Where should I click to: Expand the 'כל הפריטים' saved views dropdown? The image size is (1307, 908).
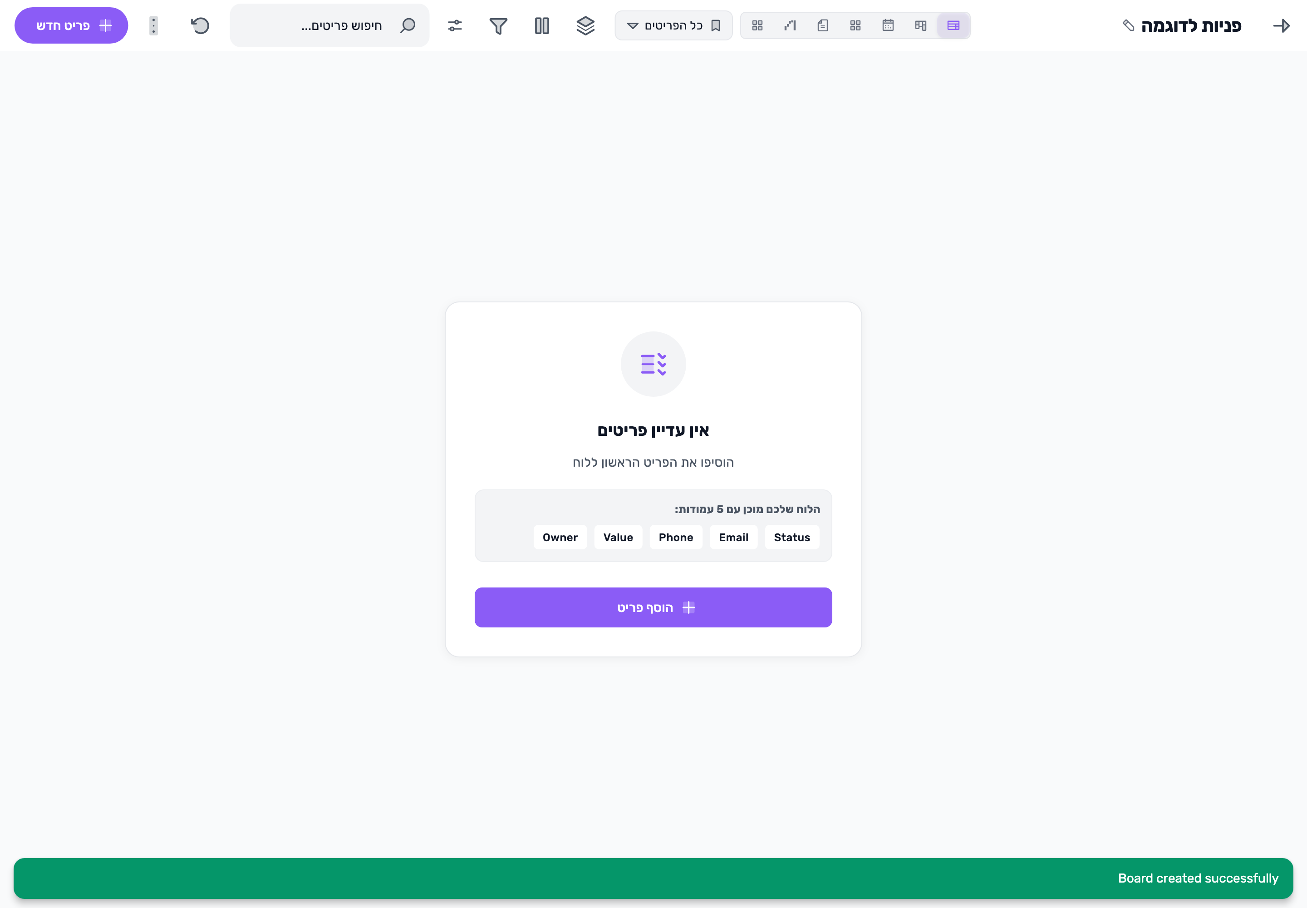click(673, 25)
